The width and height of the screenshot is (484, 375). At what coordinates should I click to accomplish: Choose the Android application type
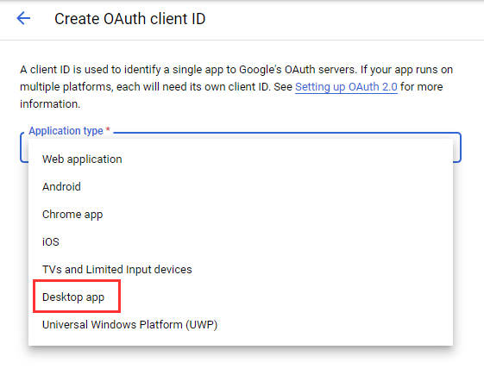click(241, 187)
